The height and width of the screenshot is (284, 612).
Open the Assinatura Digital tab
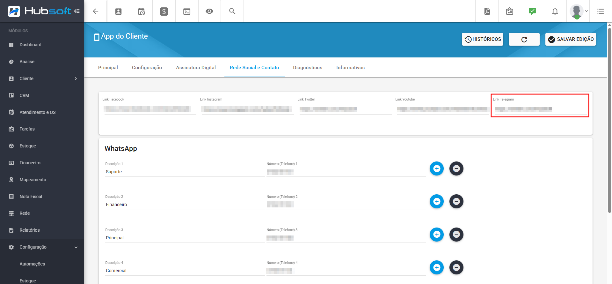click(196, 68)
